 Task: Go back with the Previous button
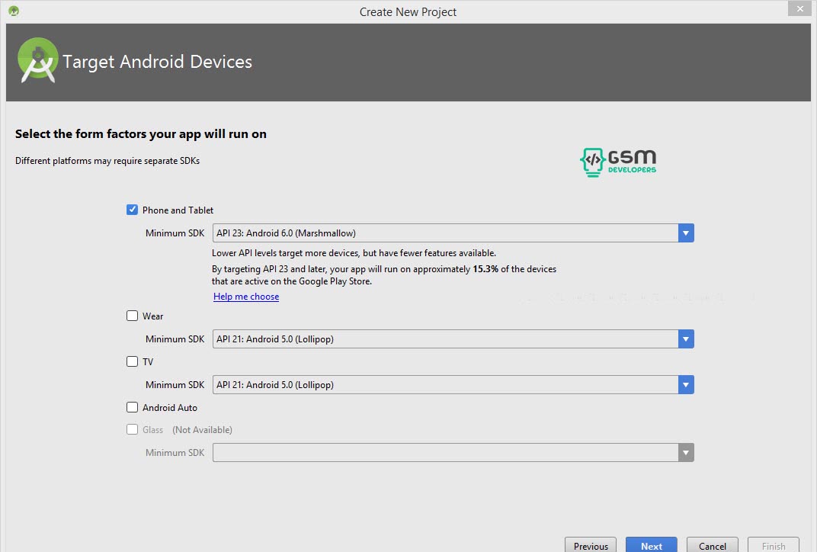[x=591, y=545]
